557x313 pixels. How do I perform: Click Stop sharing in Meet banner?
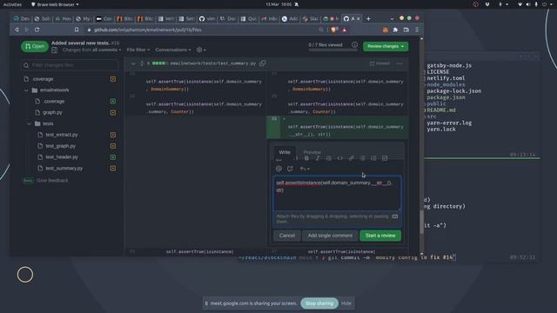coord(319,303)
